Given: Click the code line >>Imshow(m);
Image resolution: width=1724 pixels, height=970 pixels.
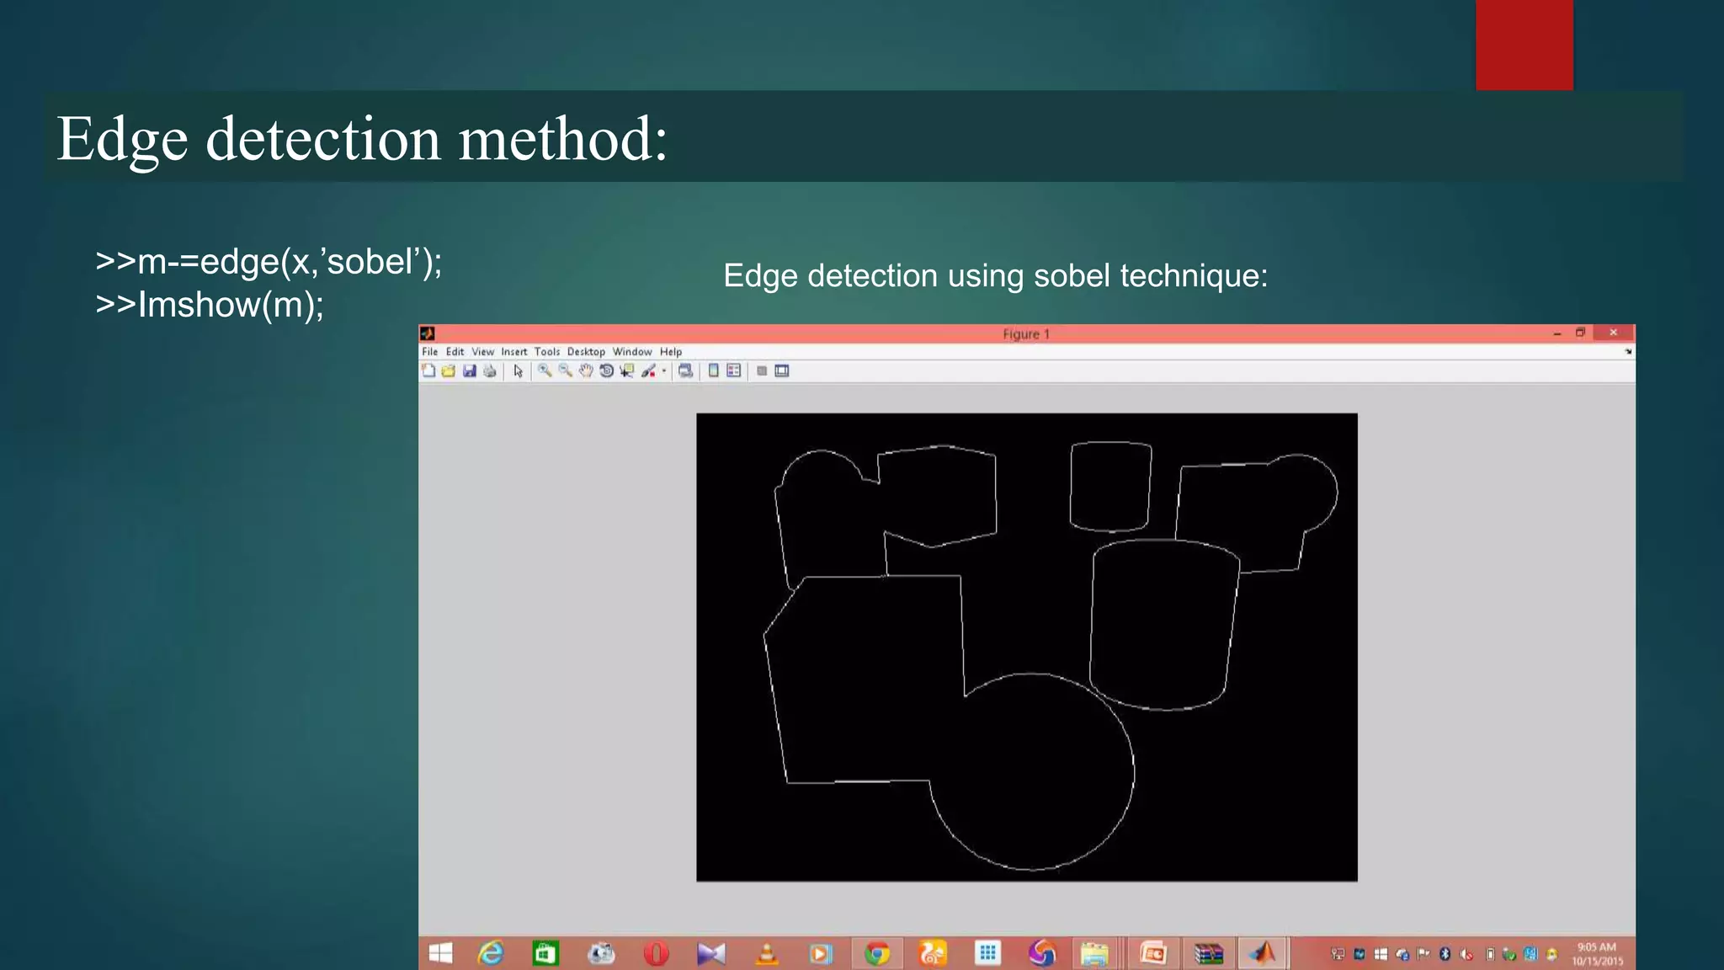Looking at the screenshot, I should pos(210,305).
